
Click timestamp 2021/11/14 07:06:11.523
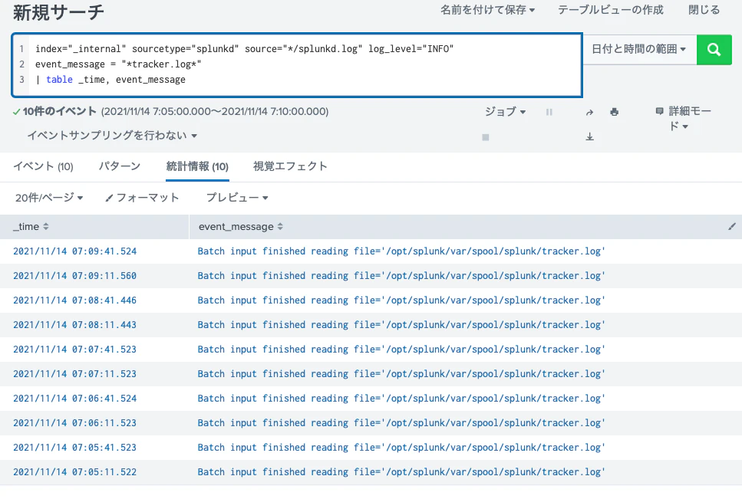74,423
